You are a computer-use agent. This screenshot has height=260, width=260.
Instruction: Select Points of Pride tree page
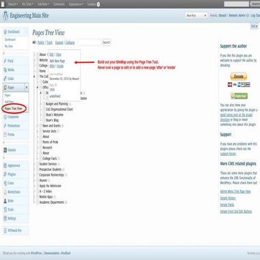pos(50,142)
